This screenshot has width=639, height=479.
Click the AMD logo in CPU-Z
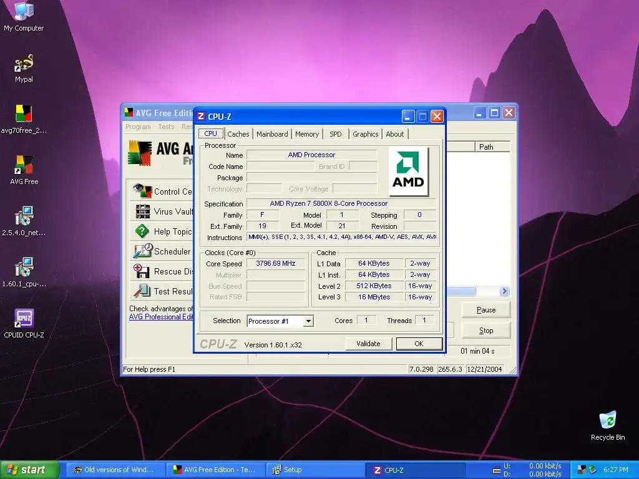[x=408, y=172]
